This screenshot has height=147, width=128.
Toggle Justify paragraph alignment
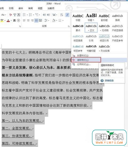(36, 20)
